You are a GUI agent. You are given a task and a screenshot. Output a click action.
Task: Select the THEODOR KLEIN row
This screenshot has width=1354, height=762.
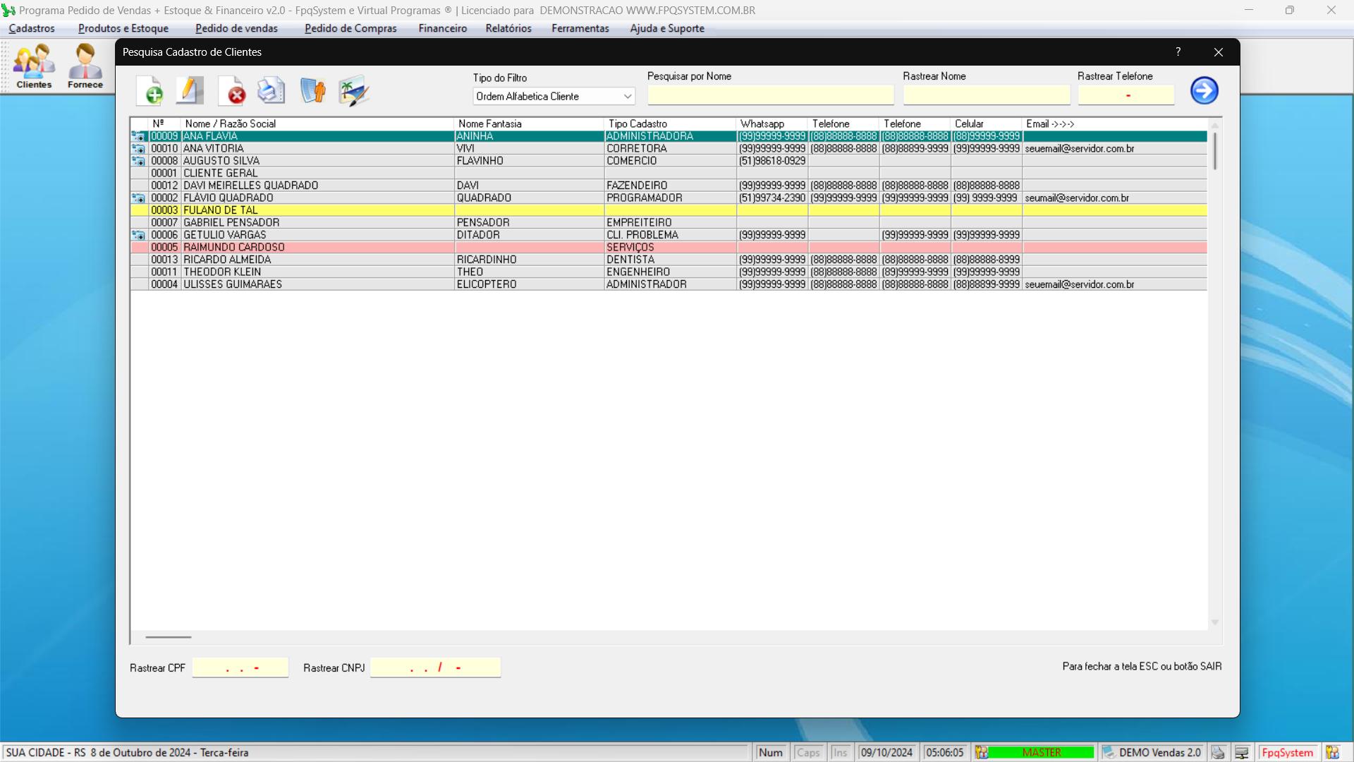(x=669, y=272)
